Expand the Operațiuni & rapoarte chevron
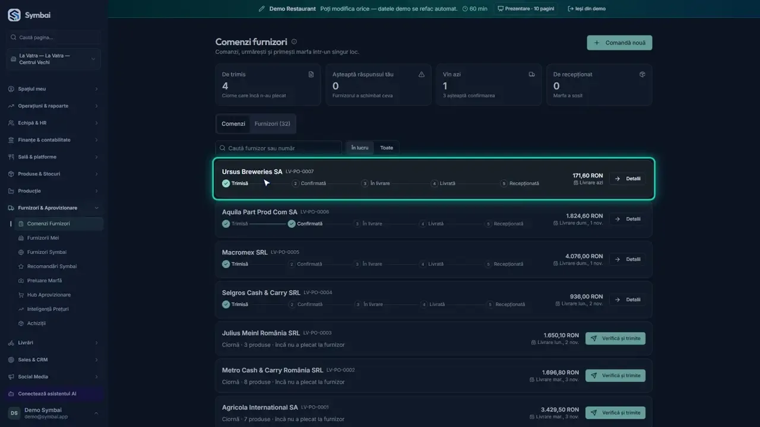 pos(96,106)
